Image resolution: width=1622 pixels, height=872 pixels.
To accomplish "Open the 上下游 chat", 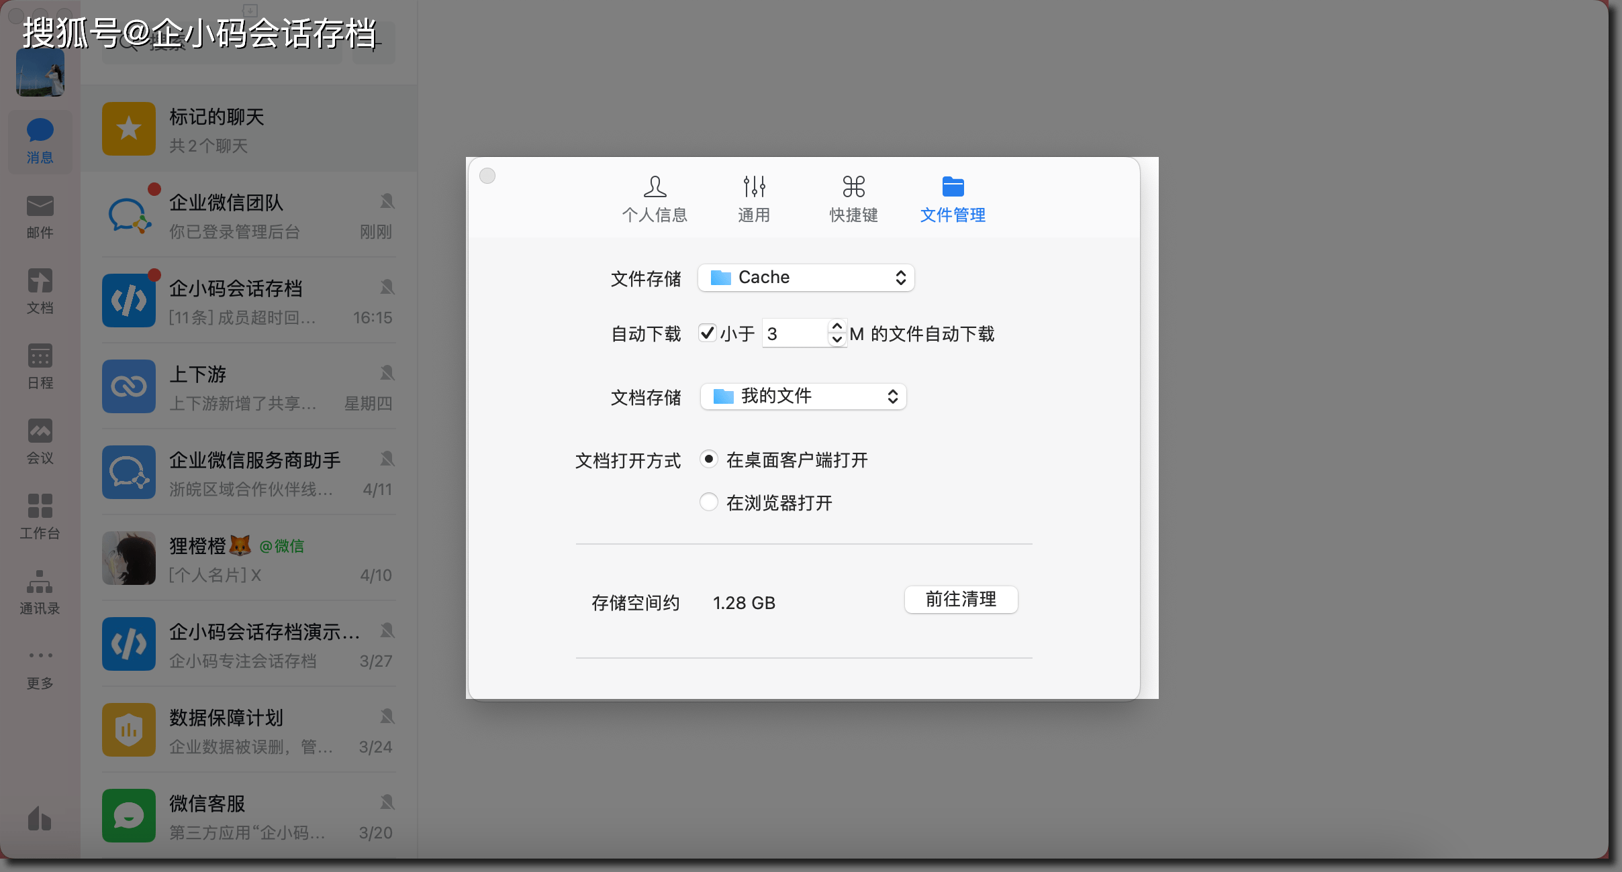I will click(249, 386).
